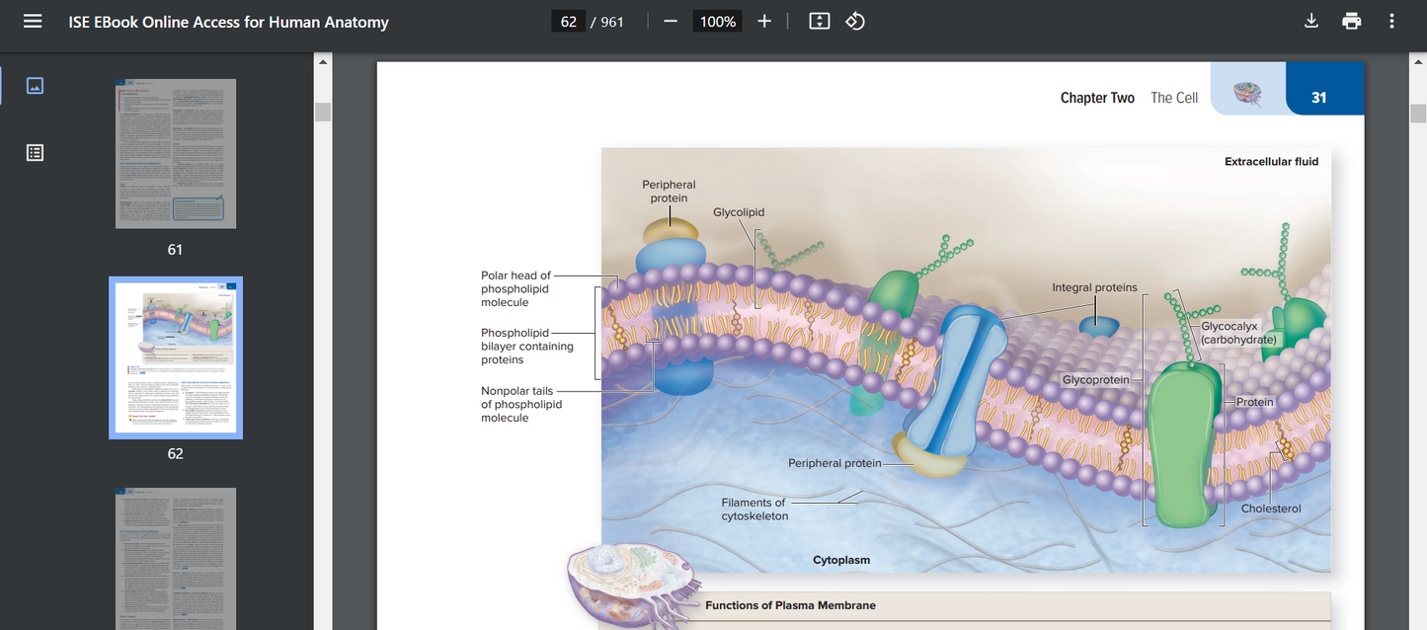
Task: Open the three-dot more options menu
Action: click(1391, 20)
